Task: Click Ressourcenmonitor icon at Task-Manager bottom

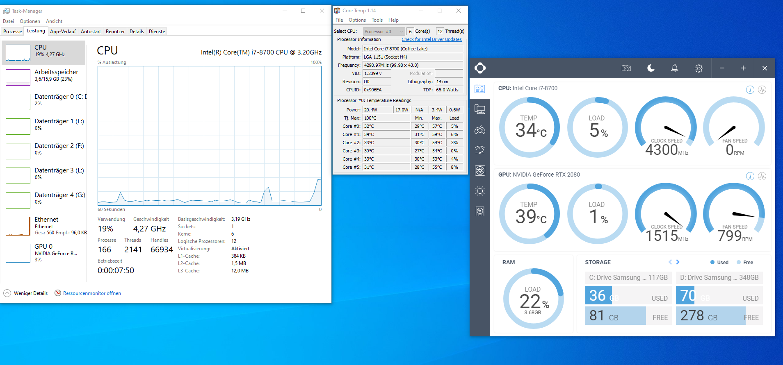Action: pos(58,293)
